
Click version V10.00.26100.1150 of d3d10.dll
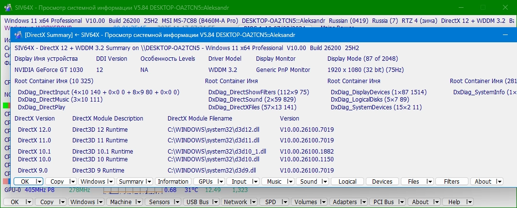(x=307, y=159)
